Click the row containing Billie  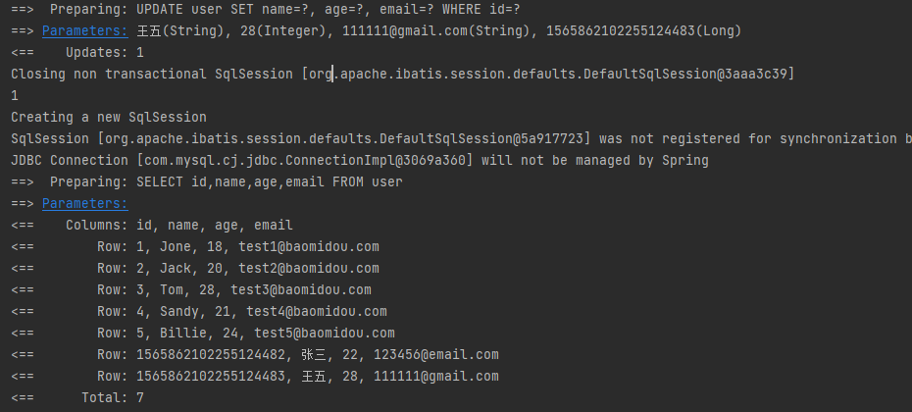pos(245,334)
